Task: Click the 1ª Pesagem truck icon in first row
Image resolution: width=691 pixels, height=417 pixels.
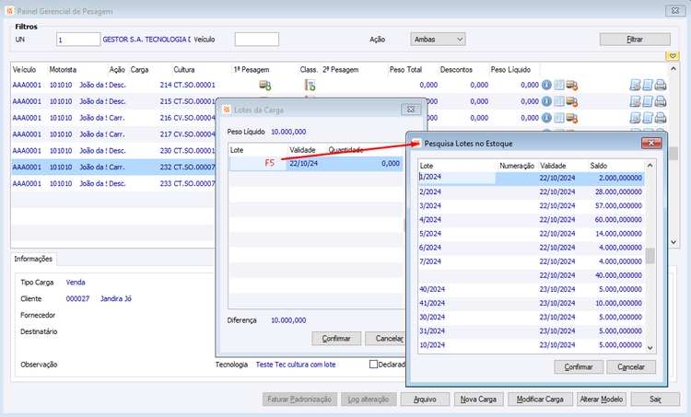Action: [264, 85]
